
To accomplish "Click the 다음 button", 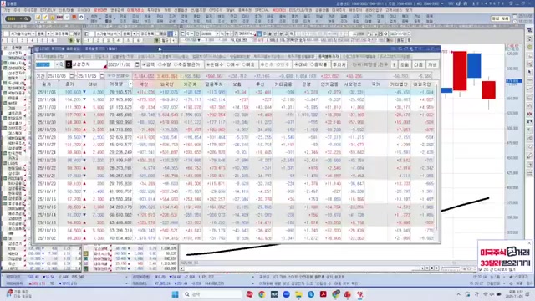I will [x=418, y=64].
